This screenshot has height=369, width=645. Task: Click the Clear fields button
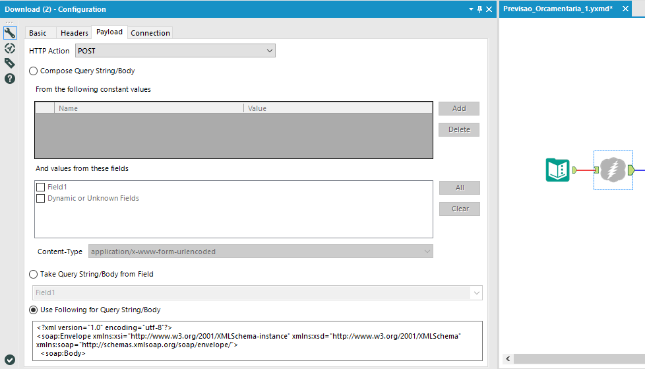point(460,209)
